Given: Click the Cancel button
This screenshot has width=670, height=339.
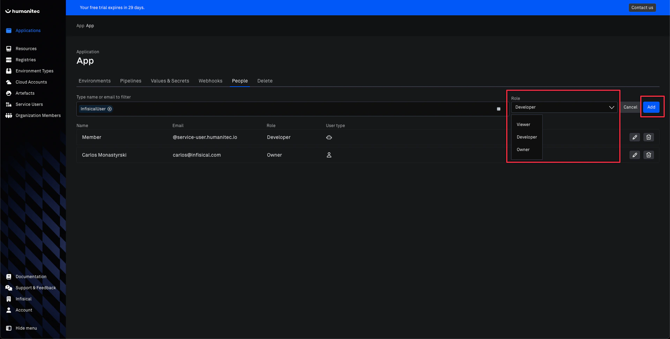Looking at the screenshot, I should point(630,107).
